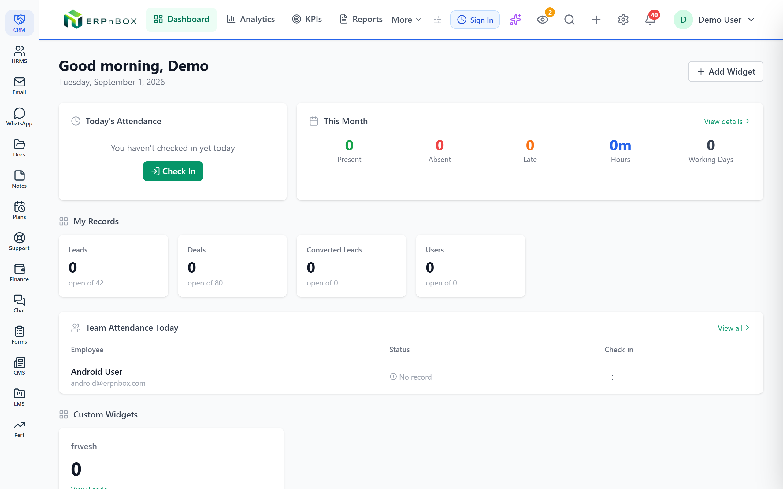Open the CMS module
783x489 pixels.
(x=19, y=366)
